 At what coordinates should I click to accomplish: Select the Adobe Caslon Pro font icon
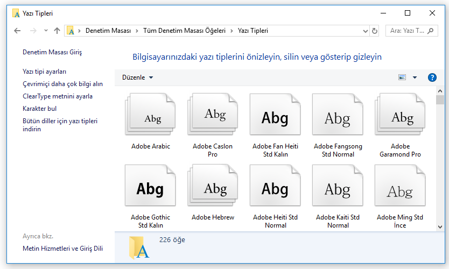213,115
